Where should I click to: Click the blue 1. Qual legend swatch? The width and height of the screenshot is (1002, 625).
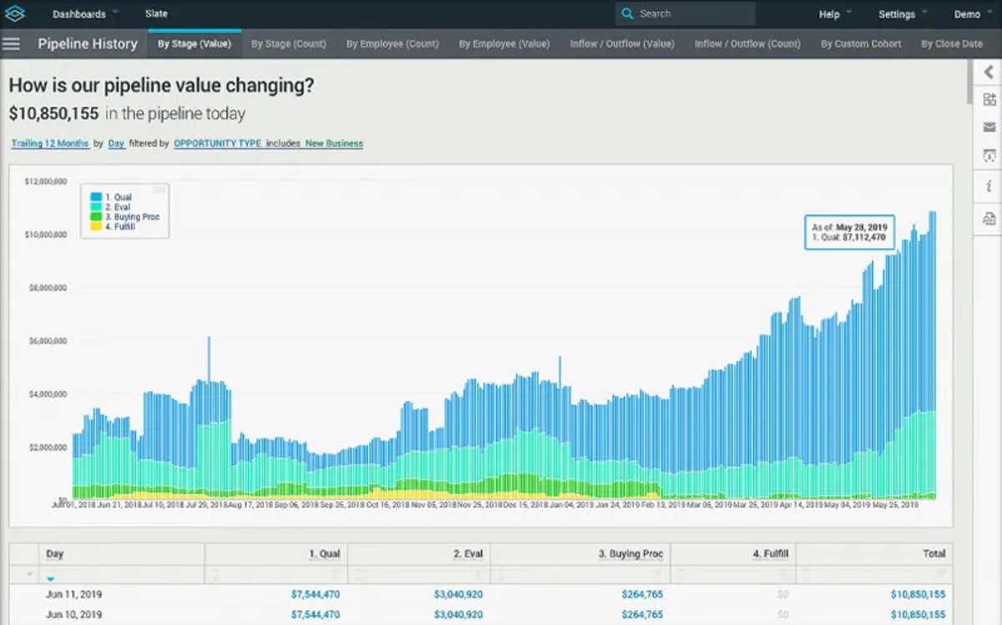pos(96,197)
